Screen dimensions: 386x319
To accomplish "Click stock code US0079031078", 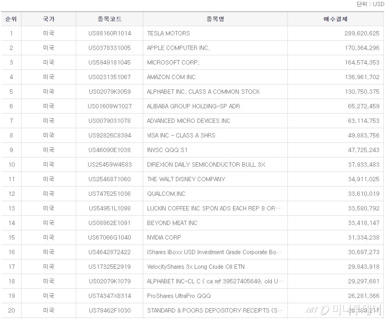I will tap(110, 121).
